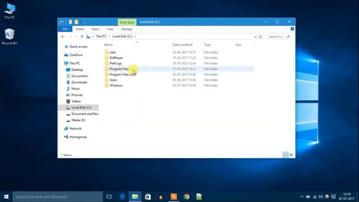Open the Store taskbar icon
This screenshot has width=359, height=202.
pyautogui.click(x=148, y=196)
